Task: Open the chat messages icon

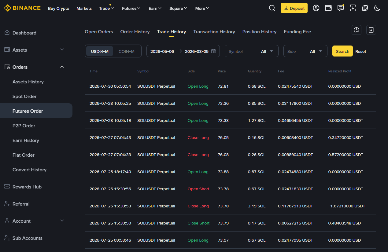Action: (x=341, y=8)
